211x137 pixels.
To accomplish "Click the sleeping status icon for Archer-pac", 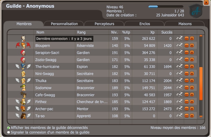I will pyautogui.click(x=179, y=109).
